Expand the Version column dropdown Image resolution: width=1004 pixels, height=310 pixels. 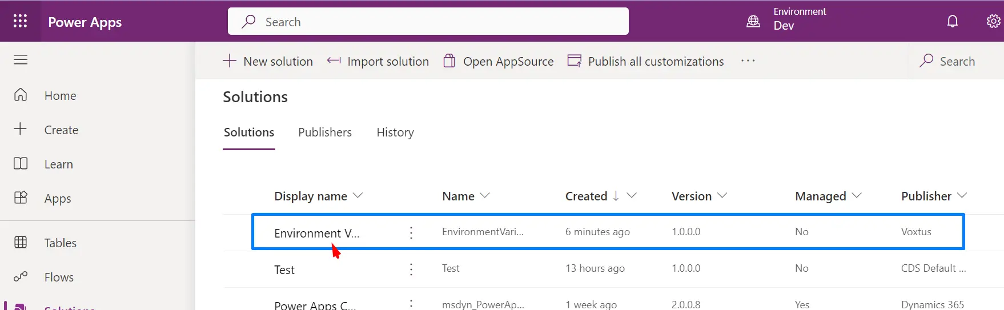pyautogui.click(x=722, y=195)
